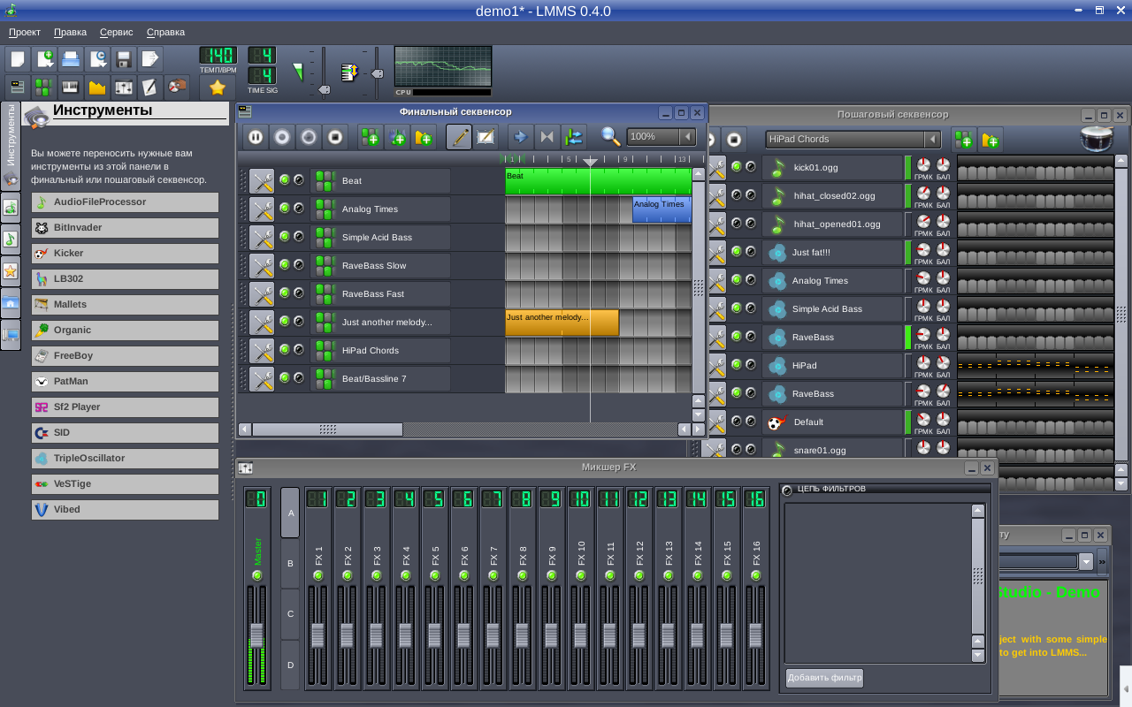The image size is (1132, 707).
Task: Click the add beat/bassline icon in the song editor
Action: 371,137
